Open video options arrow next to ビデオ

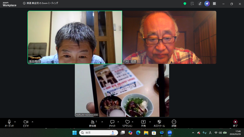click(x=32, y=122)
